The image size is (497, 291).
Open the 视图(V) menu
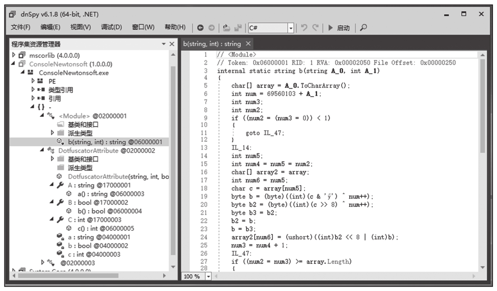[x=80, y=27]
